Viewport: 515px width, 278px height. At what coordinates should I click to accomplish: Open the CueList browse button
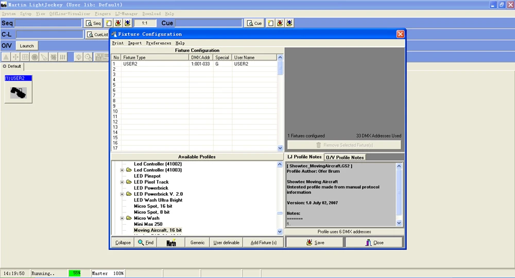pyautogui.click(x=97, y=34)
